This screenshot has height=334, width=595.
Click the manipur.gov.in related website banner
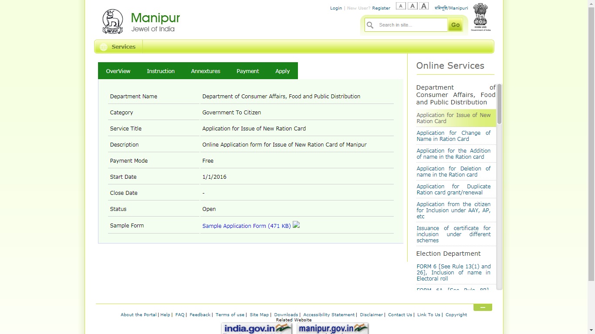point(332,328)
